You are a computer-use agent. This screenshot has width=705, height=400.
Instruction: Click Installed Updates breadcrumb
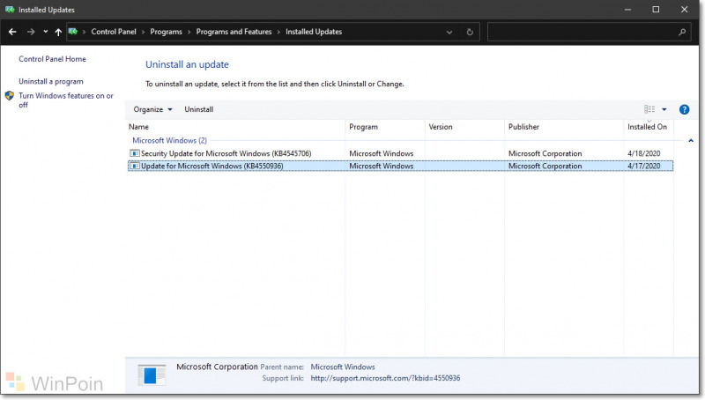[314, 32]
